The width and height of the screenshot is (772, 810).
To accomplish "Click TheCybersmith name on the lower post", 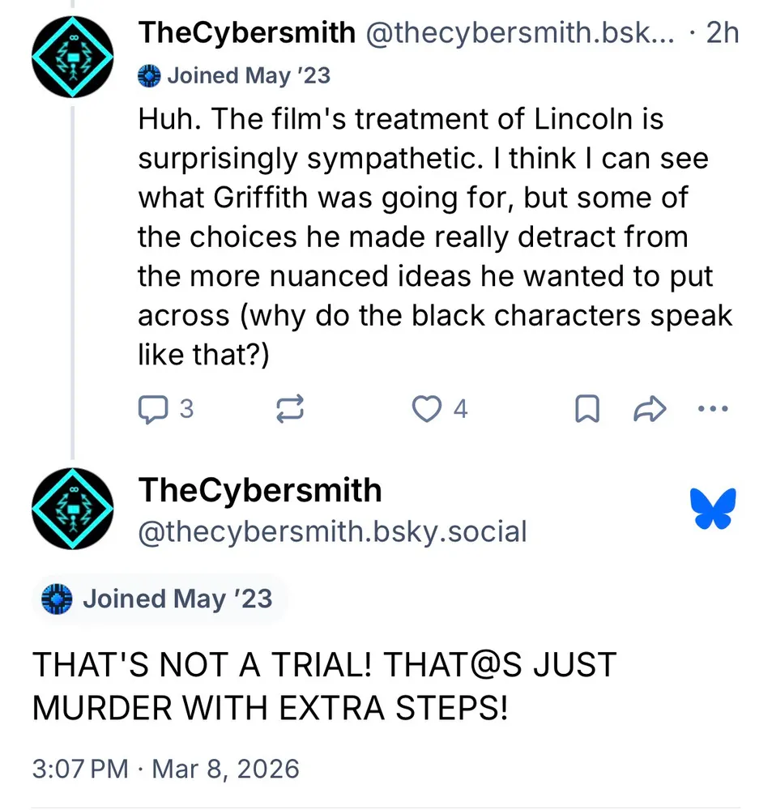I will [260, 490].
